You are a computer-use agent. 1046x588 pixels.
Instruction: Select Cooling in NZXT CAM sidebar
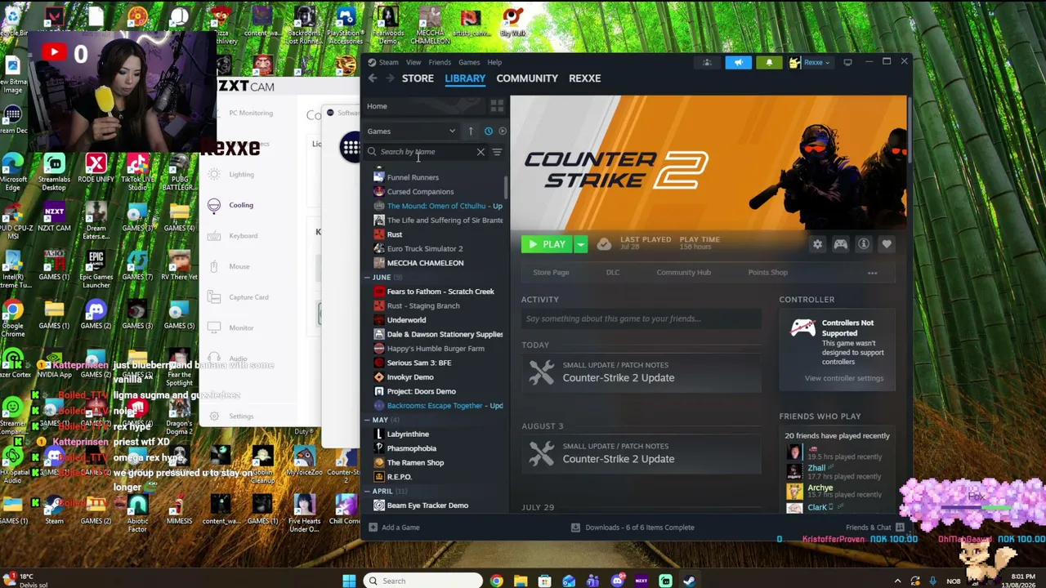pos(241,205)
